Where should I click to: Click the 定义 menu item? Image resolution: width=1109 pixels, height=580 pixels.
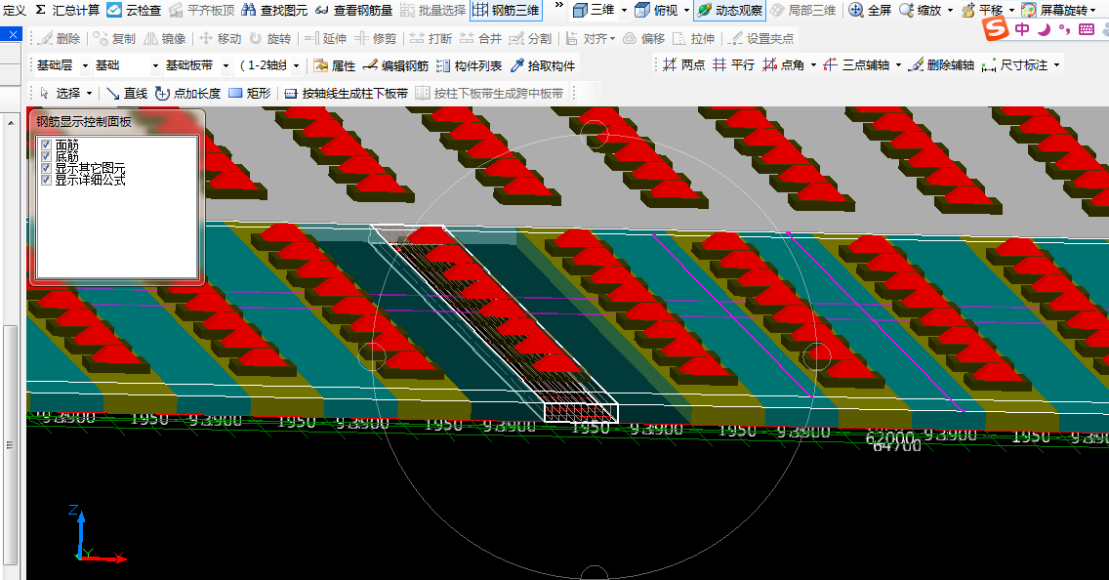[14, 10]
